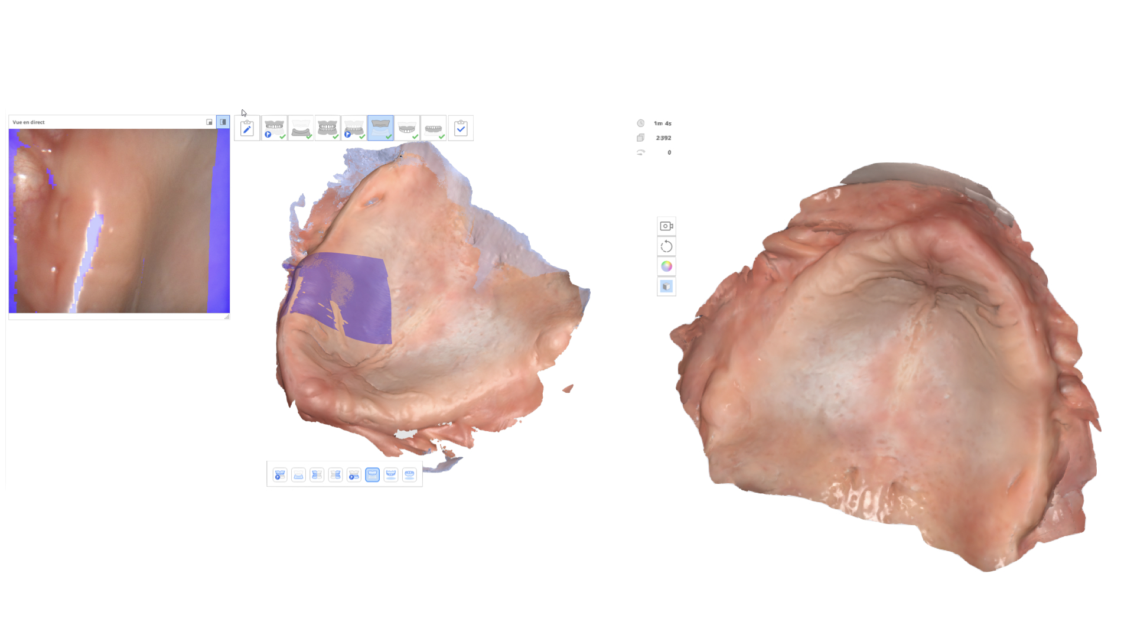Click the '1m 4s' scan time
This screenshot has height=638, width=1134.
(x=663, y=123)
